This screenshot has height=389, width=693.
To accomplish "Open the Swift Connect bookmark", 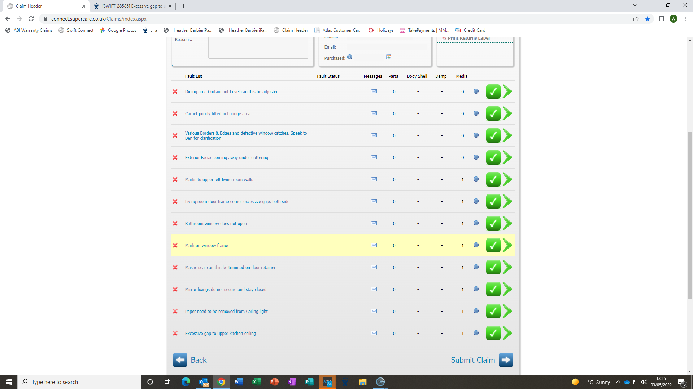I will tap(76, 30).
